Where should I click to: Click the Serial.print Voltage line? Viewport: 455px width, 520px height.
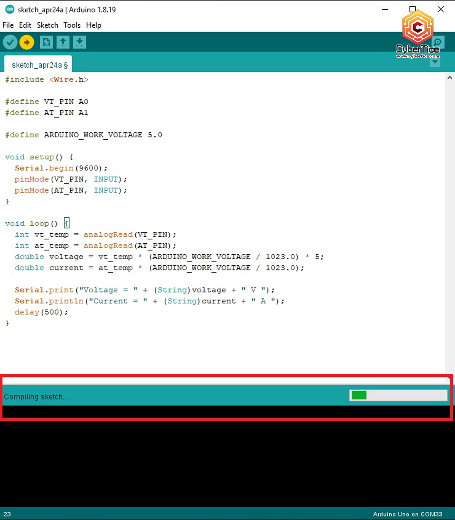[145, 290]
